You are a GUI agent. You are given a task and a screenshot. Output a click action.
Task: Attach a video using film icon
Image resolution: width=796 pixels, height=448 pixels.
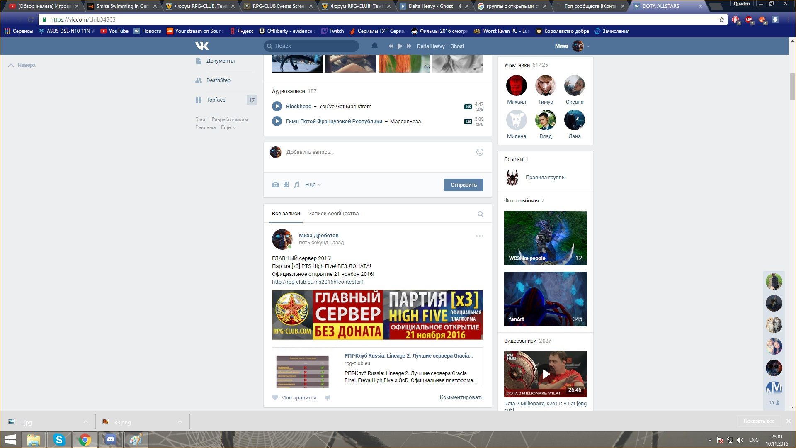(286, 185)
